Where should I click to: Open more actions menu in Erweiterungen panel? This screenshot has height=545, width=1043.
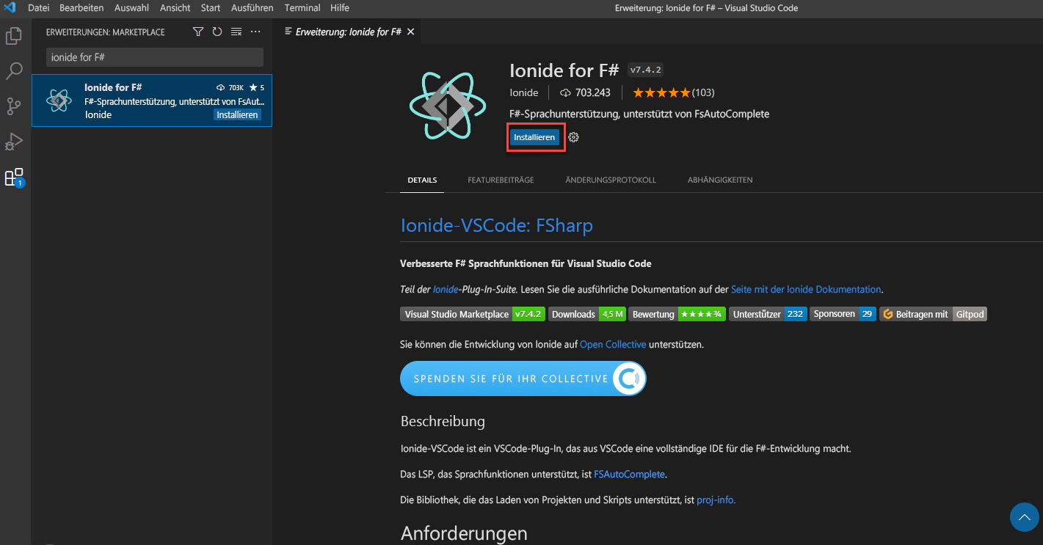pos(255,32)
